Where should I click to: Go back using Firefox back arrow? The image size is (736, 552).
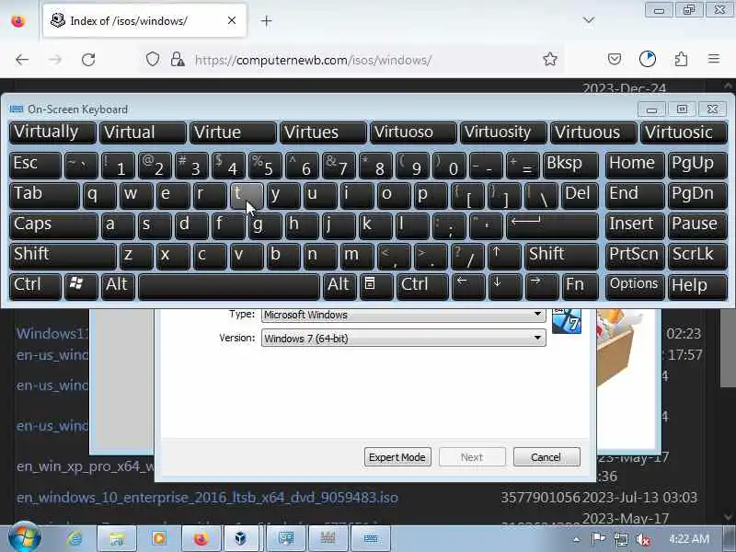(x=22, y=60)
